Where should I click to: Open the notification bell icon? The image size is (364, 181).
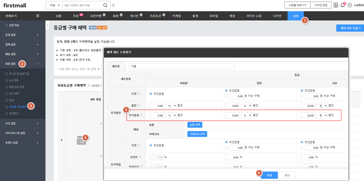pos(343,5)
